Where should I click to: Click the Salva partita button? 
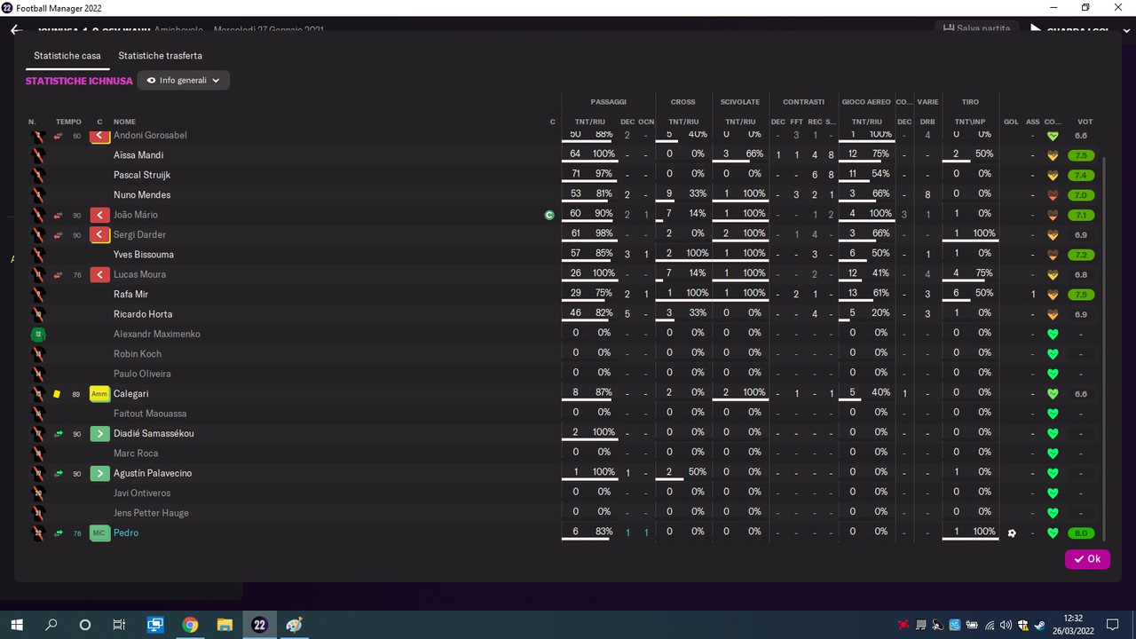976,28
